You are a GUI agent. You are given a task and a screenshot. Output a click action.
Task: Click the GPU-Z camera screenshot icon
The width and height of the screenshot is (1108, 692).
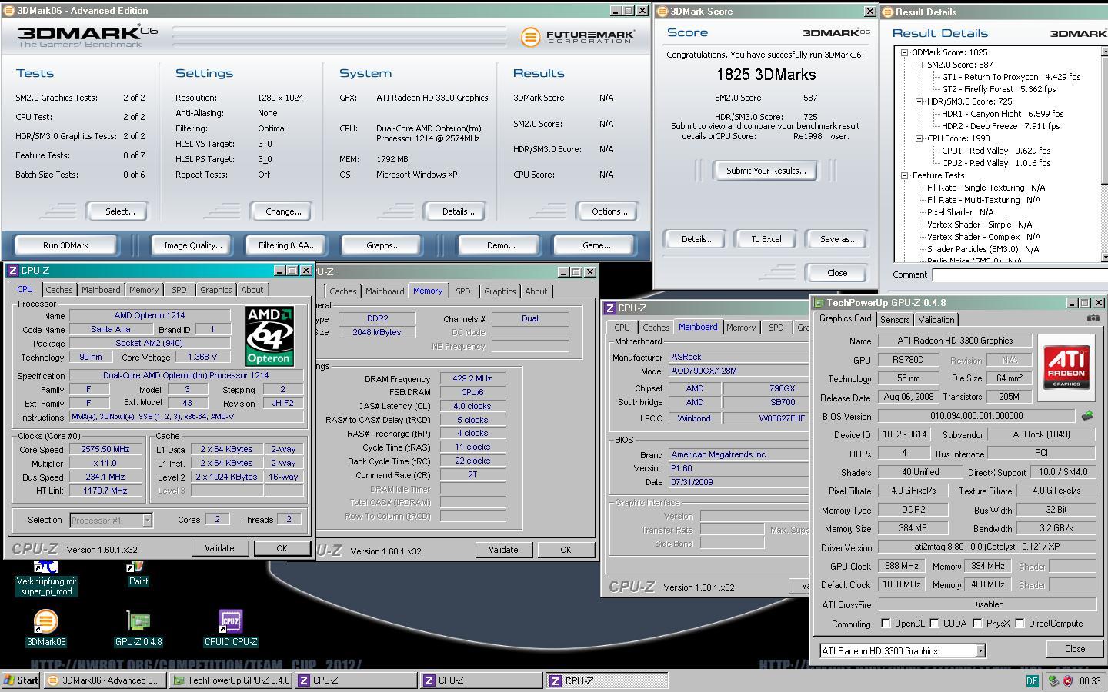coord(1093,318)
